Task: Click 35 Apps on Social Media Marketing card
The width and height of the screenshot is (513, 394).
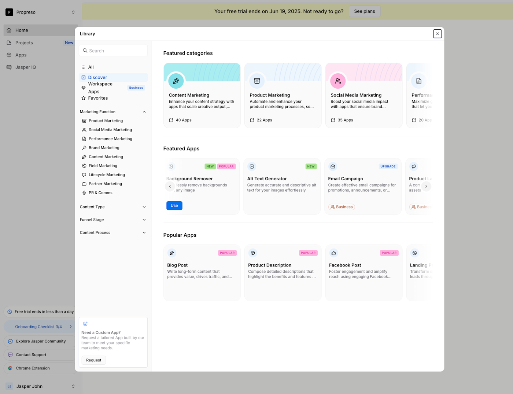Action: (x=342, y=120)
